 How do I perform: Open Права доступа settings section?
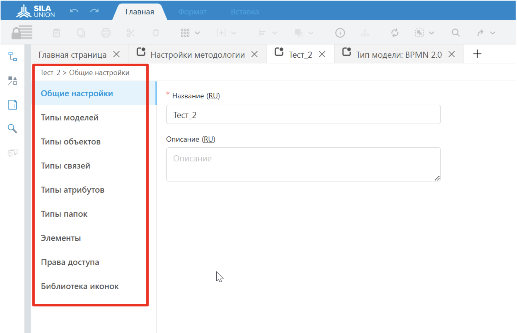coord(70,262)
